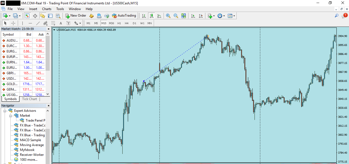This screenshot has width=349, height=164.
Task: Switch chart to line chart type
Action: pos(159,16)
